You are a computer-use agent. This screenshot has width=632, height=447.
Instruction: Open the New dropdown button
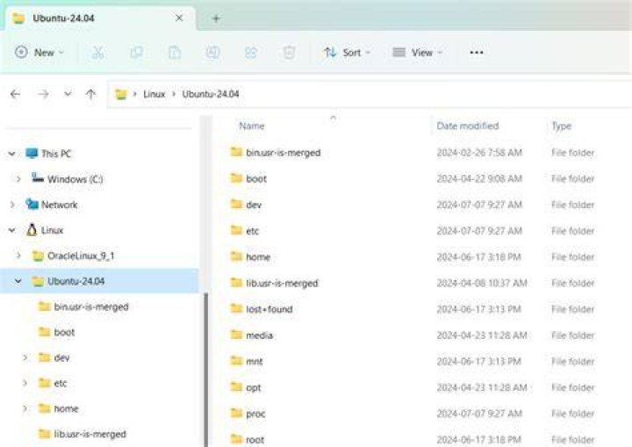[39, 53]
